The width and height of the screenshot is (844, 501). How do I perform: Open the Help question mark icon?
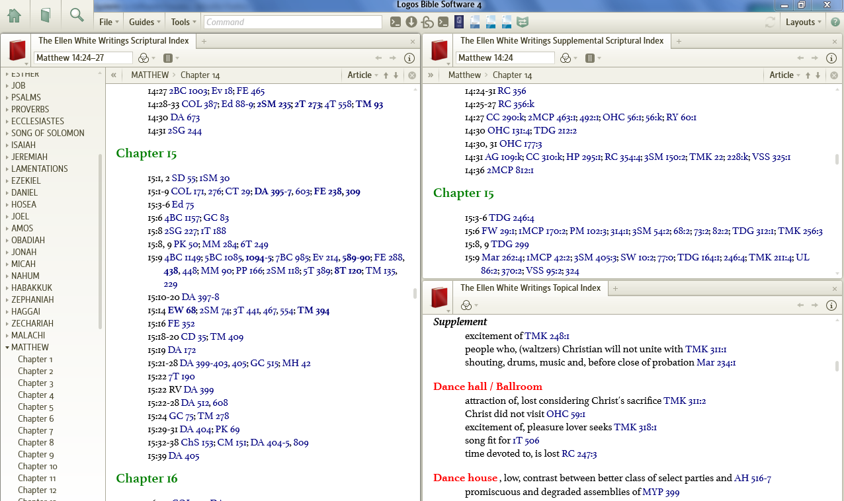point(835,22)
